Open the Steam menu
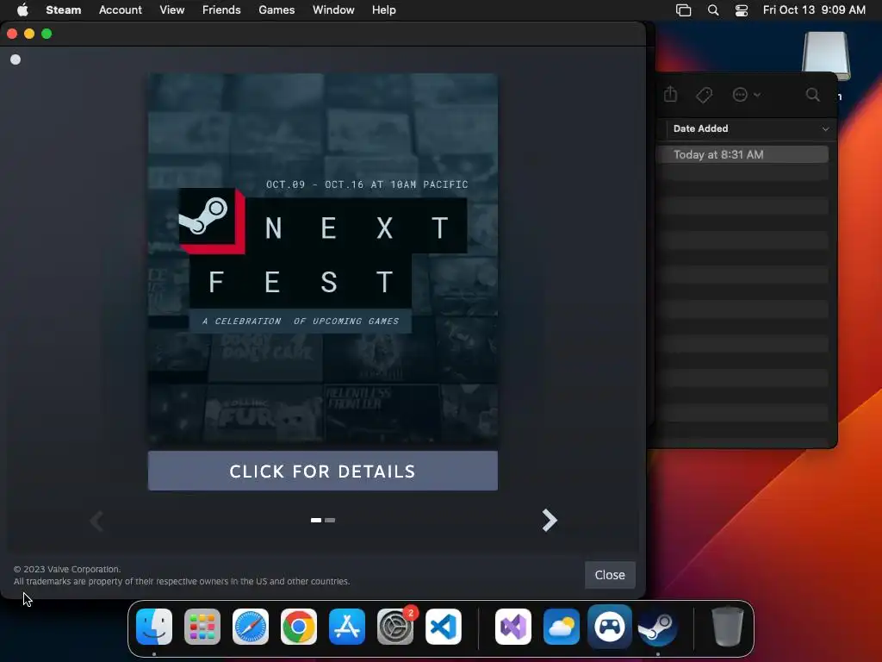 63,9
